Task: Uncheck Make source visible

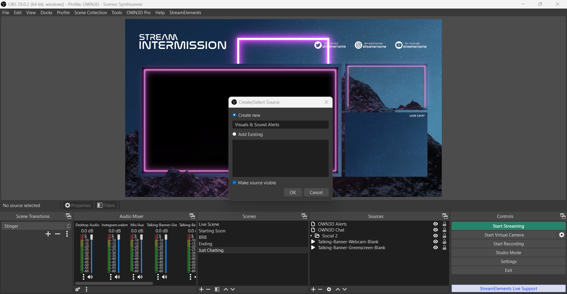Action: click(234, 183)
